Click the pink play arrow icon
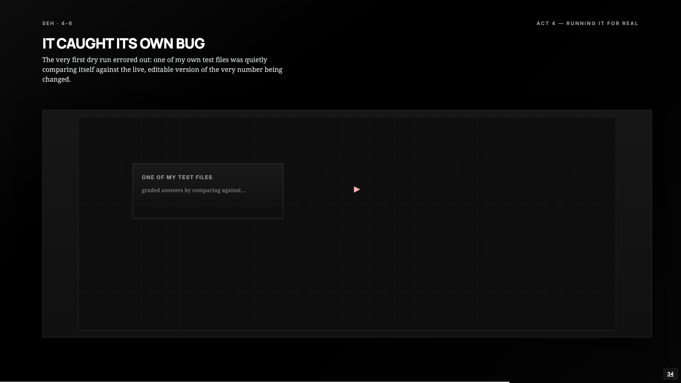The width and height of the screenshot is (681, 383). (x=357, y=189)
